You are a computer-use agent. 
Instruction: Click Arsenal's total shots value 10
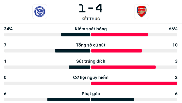175,45
